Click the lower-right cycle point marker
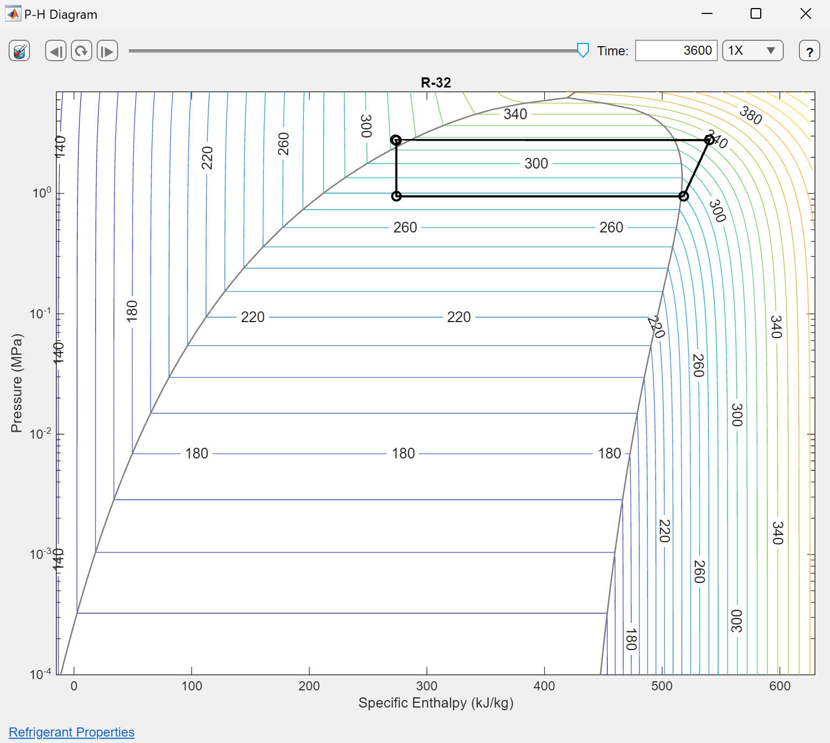The height and width of the screenshot is (743, 830). [683, 196]
